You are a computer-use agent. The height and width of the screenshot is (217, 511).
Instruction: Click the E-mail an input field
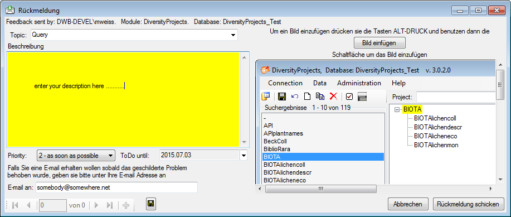click(116, 187)
